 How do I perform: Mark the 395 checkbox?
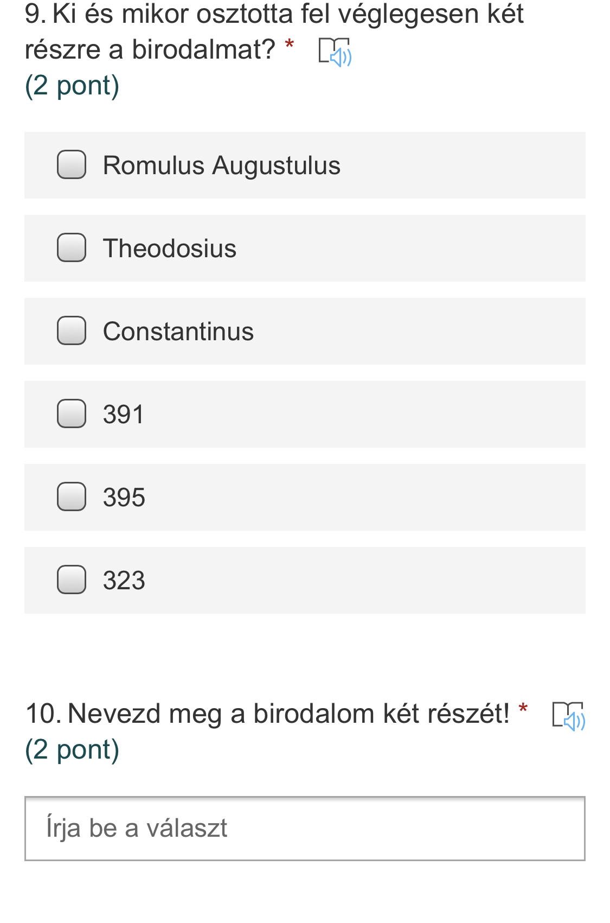[72, 496]
